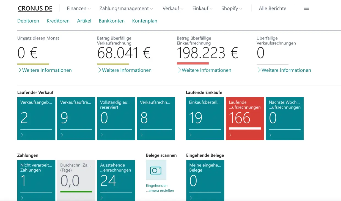
Task: Click the arrow on the Ausstehende Kreditorenrechnungen tile
Action: coord(102,198)
